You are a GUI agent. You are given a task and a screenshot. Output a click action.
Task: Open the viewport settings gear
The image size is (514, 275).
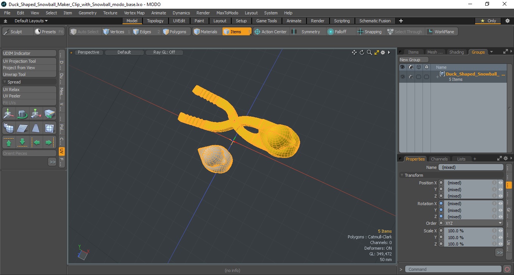click(383, 53)
